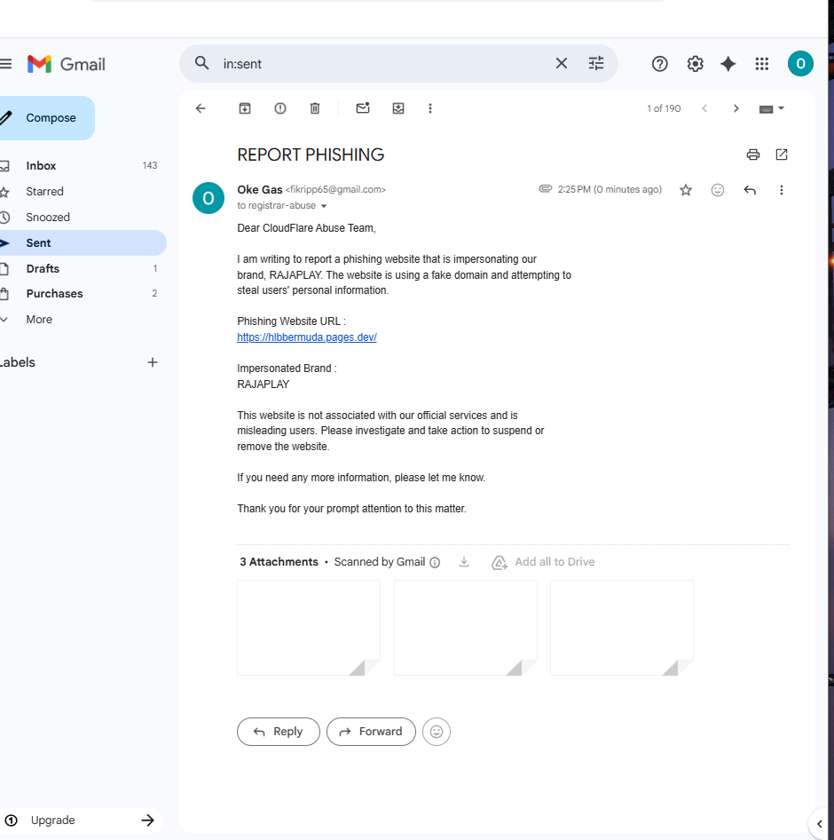Open the Sent folder
The image size is (834, 840).
pos(81,242)
